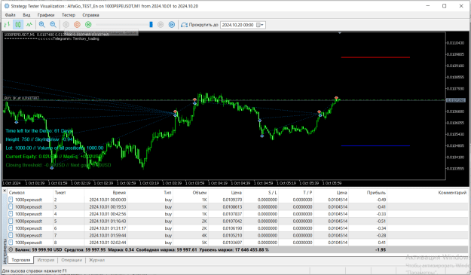
Task: Zoom in on the chart
Action: point(42,25)
